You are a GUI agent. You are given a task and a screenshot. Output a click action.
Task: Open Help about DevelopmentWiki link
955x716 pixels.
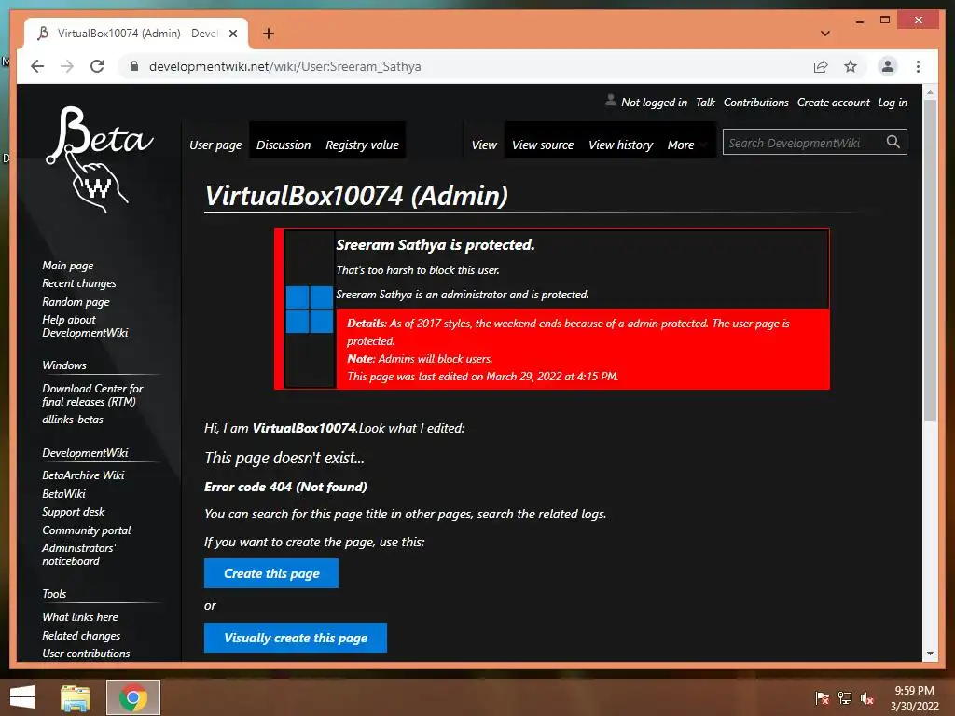click(85, 325)
